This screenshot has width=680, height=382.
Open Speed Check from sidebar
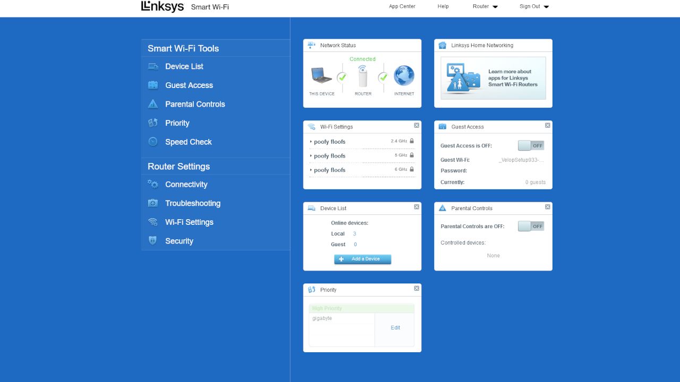pyautogui.click(x=189, y=142)
